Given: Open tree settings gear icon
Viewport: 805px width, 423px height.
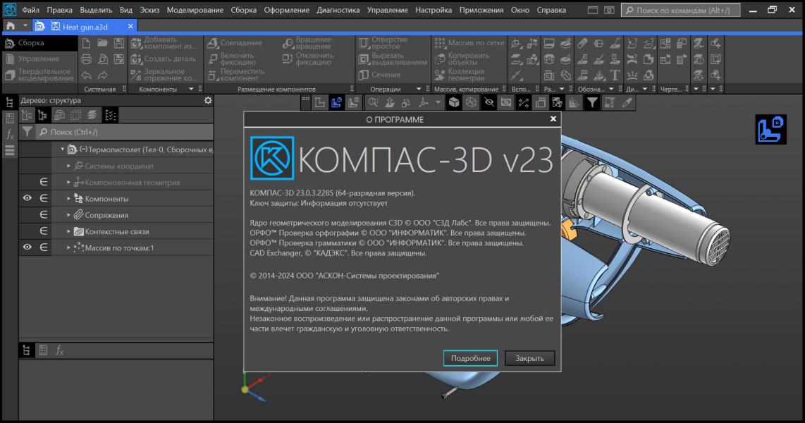Looking at the screenshot, I should 207,101.
